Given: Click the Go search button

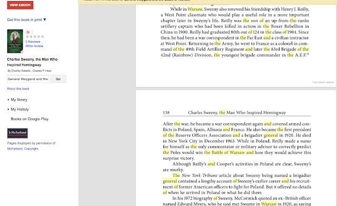Looking at the screenshot, I should click(58, 79).
